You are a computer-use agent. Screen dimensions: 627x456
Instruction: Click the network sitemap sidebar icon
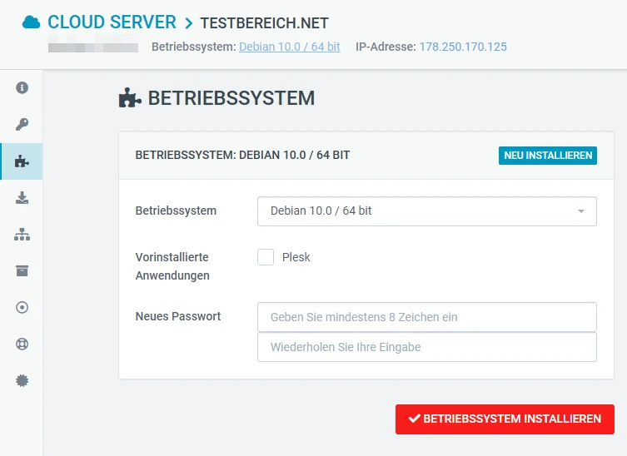click(22, 235)
